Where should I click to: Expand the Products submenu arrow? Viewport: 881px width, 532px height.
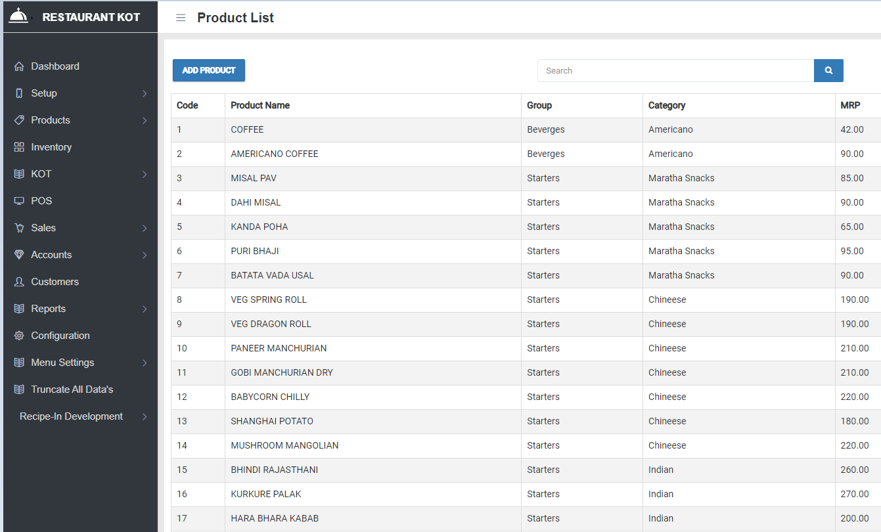145,121
